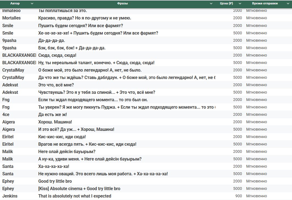Select the phrase cell 'Сюда, сюда, сюда!'
Screen dimensions: 292x200
coord(57,55)
